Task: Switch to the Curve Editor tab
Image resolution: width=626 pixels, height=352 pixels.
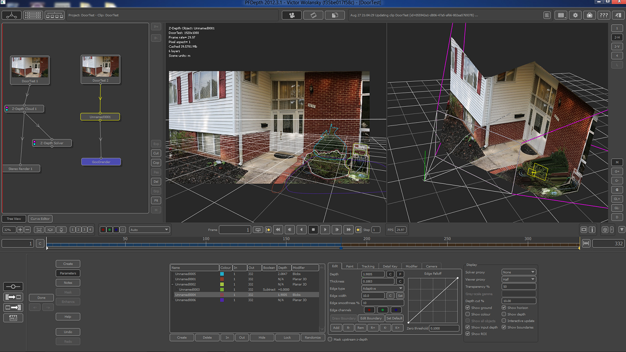Action: tap(40, 219)
